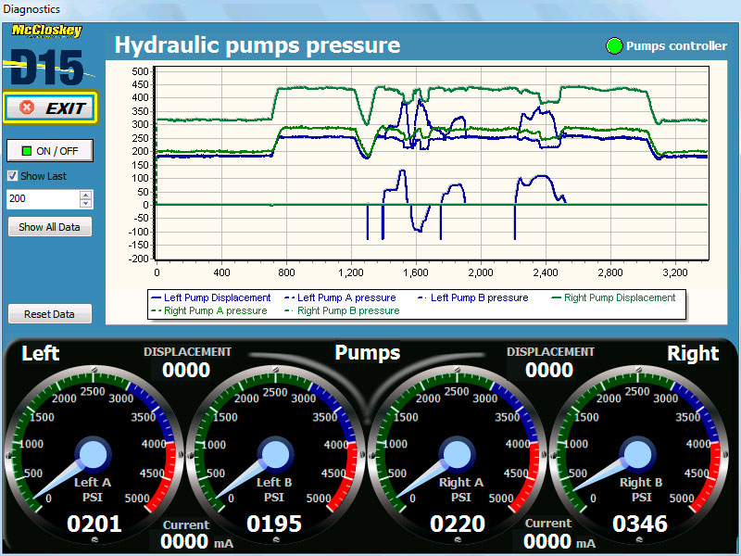Increase Show Last value with up arrow

coord(86,195)
